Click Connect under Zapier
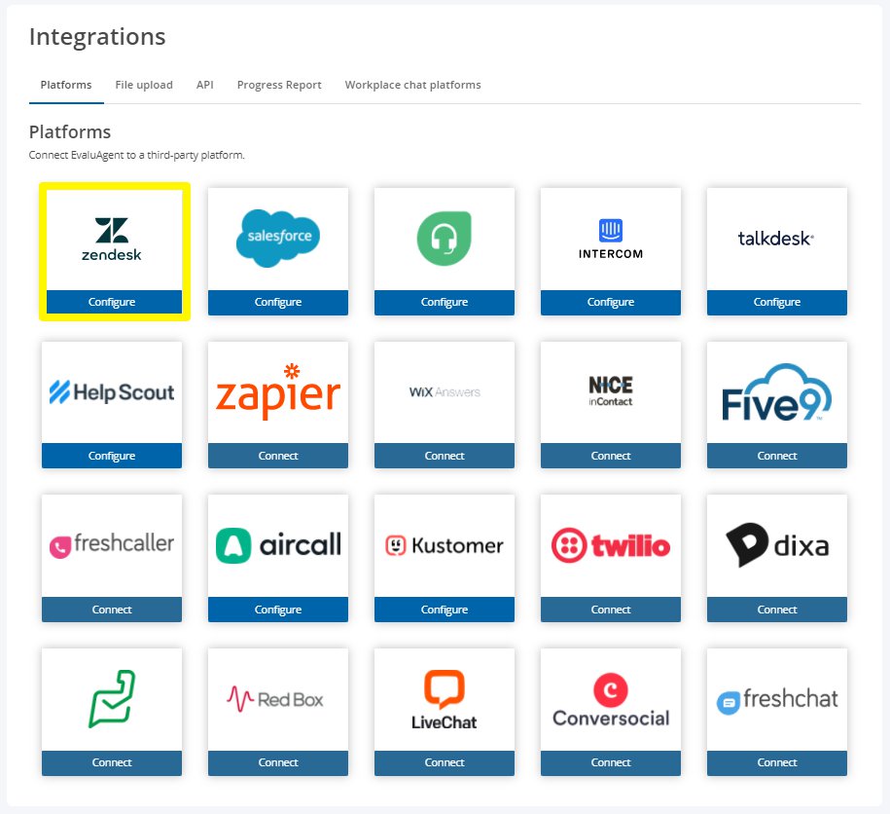This screenshot has height=814, width=890. (x=278, y=456)
